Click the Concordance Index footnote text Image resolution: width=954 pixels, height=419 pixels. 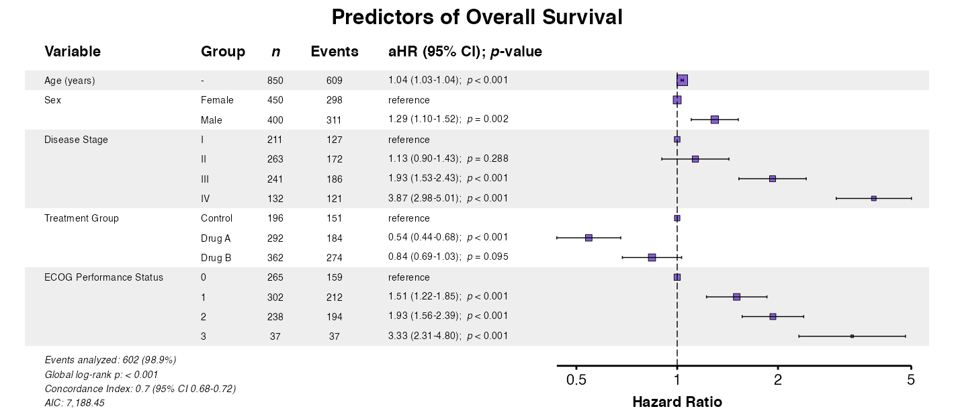[140, 389]
